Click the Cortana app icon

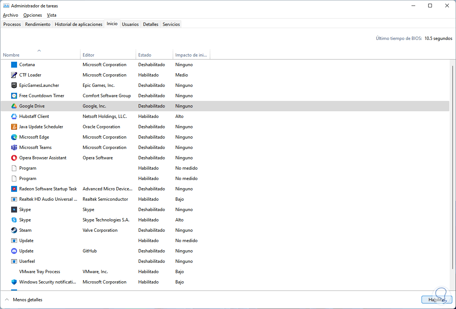14,65
